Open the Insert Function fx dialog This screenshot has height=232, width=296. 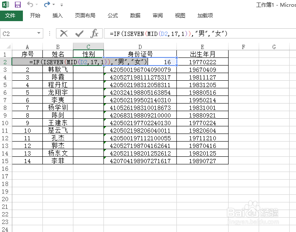click(94, 34)
